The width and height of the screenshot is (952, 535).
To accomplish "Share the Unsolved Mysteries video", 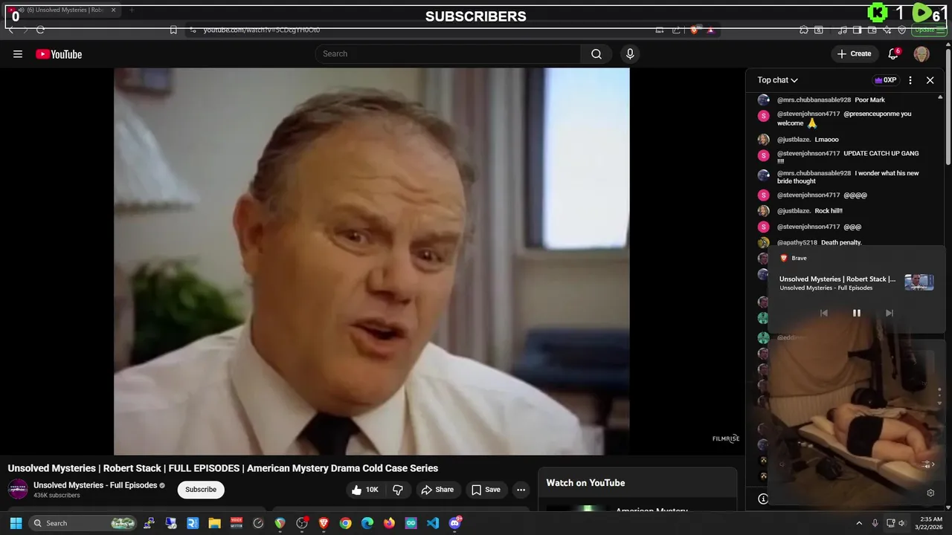I will 437,490.
